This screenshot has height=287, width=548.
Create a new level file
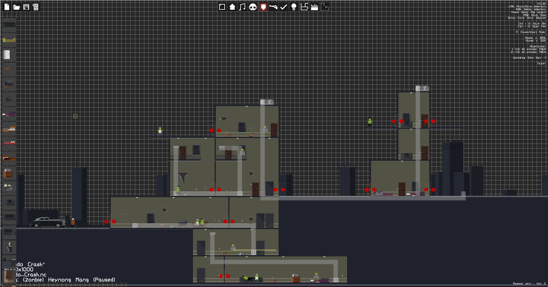pos(7,7)
